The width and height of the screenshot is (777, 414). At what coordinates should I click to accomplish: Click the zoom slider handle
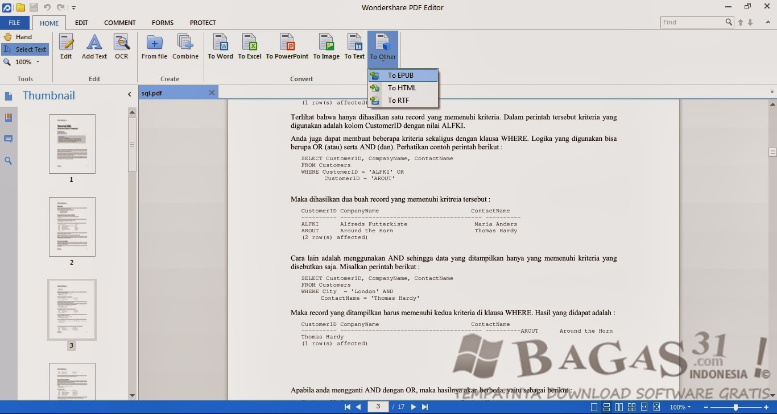[735, 407]
